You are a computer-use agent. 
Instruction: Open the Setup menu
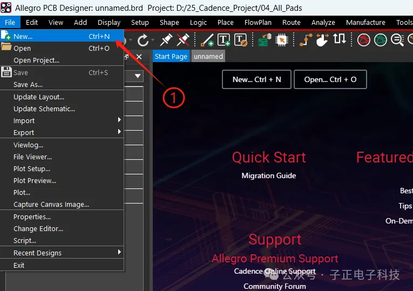pyautogui.click(x=140, y=22)
